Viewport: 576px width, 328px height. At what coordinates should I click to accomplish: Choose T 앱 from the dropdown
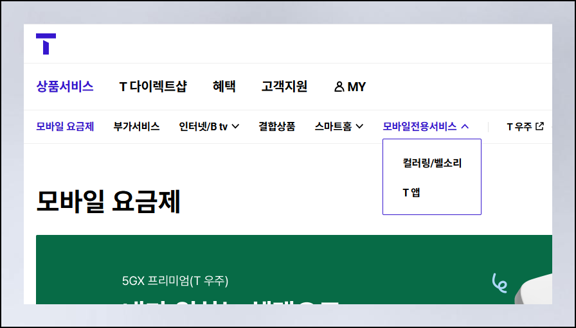(411, 193)
